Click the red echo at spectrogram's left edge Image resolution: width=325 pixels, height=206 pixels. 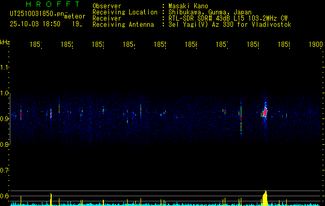pyautogui.click(x=21, y=113)
